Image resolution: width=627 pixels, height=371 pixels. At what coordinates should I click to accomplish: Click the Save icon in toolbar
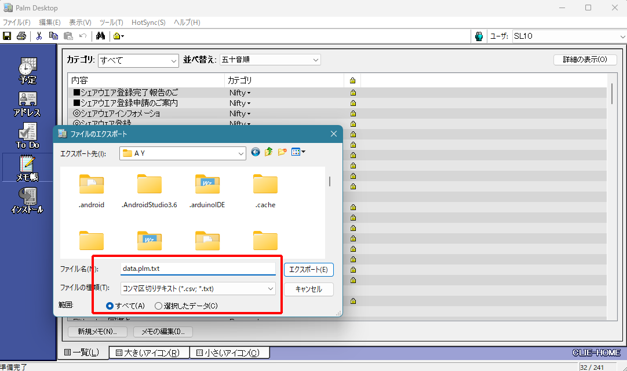click(x=7, y=36)
